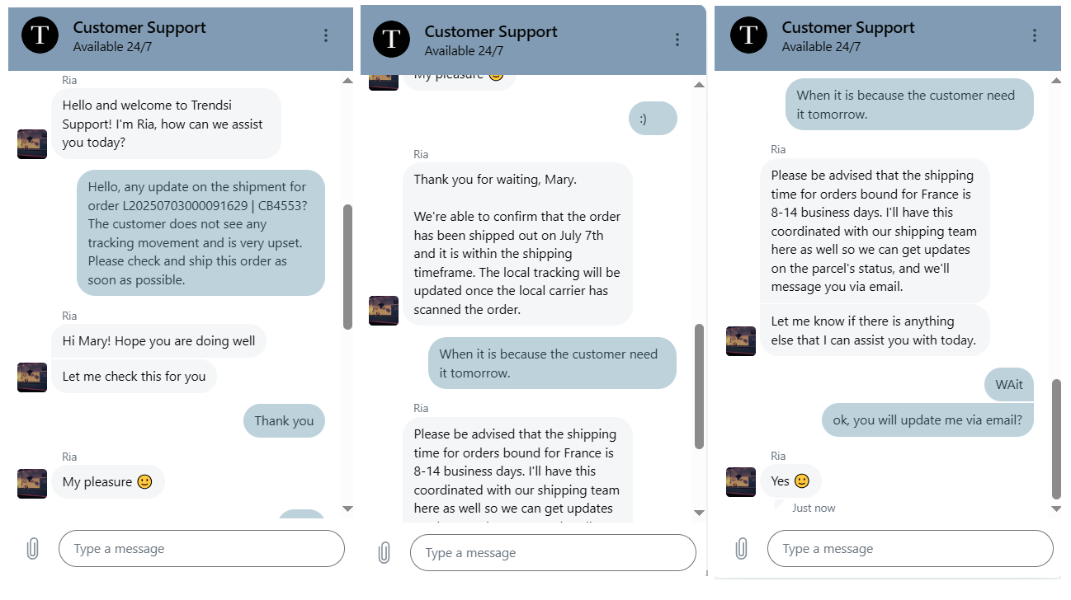The width and height of the screenshot is (1071, 600).
Task: Click Ria's avatar beside the "Yes" message
Action: coord(741,482)
